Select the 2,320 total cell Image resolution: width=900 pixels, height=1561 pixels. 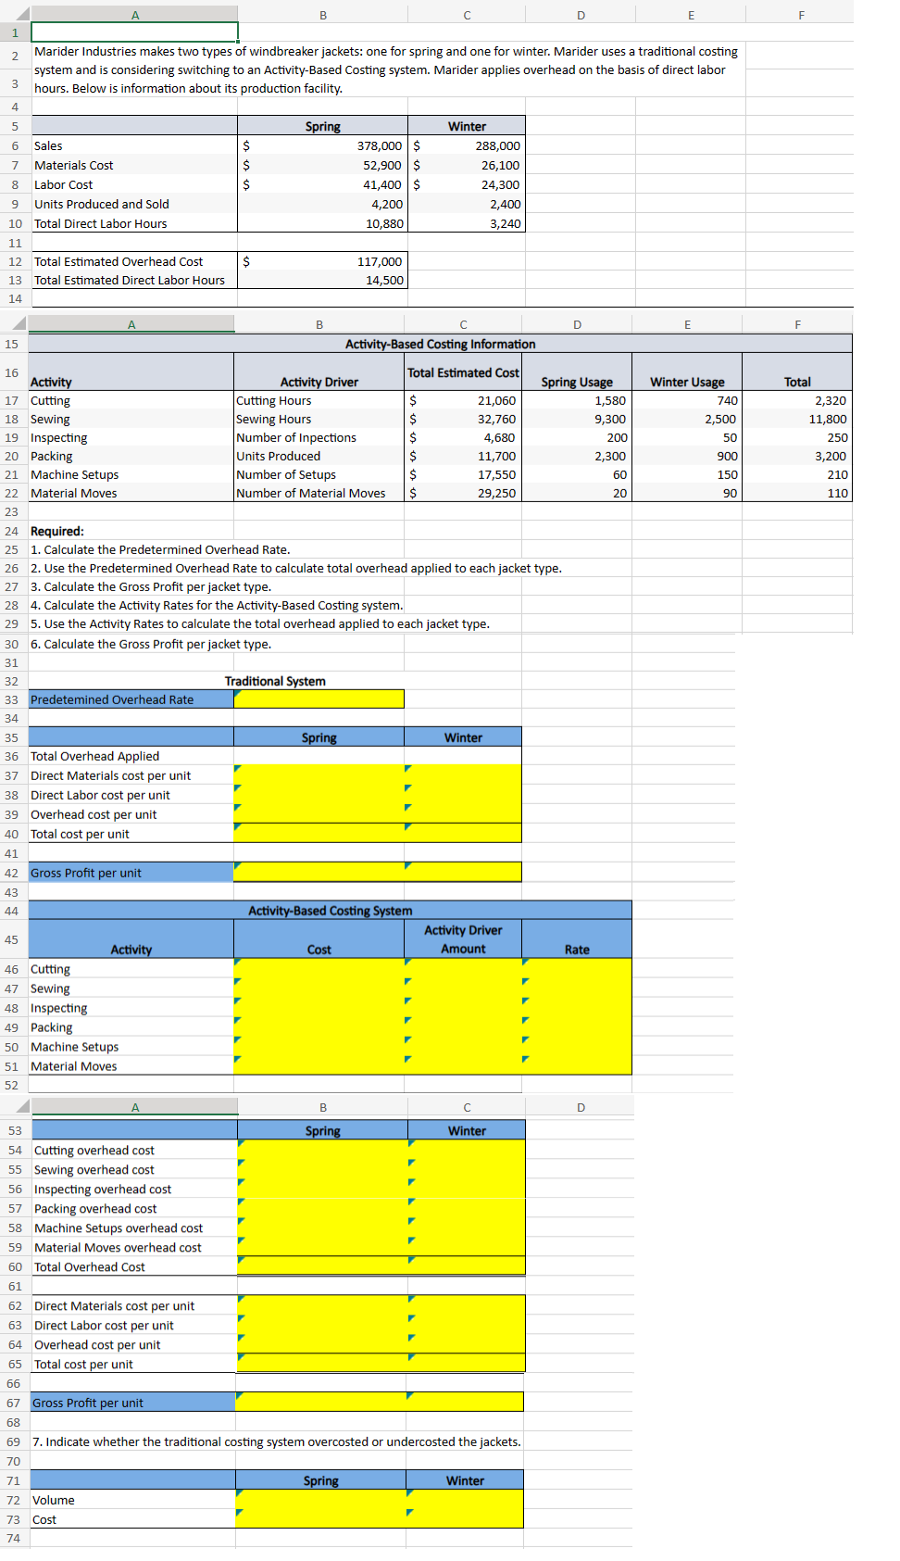[797, 400]
